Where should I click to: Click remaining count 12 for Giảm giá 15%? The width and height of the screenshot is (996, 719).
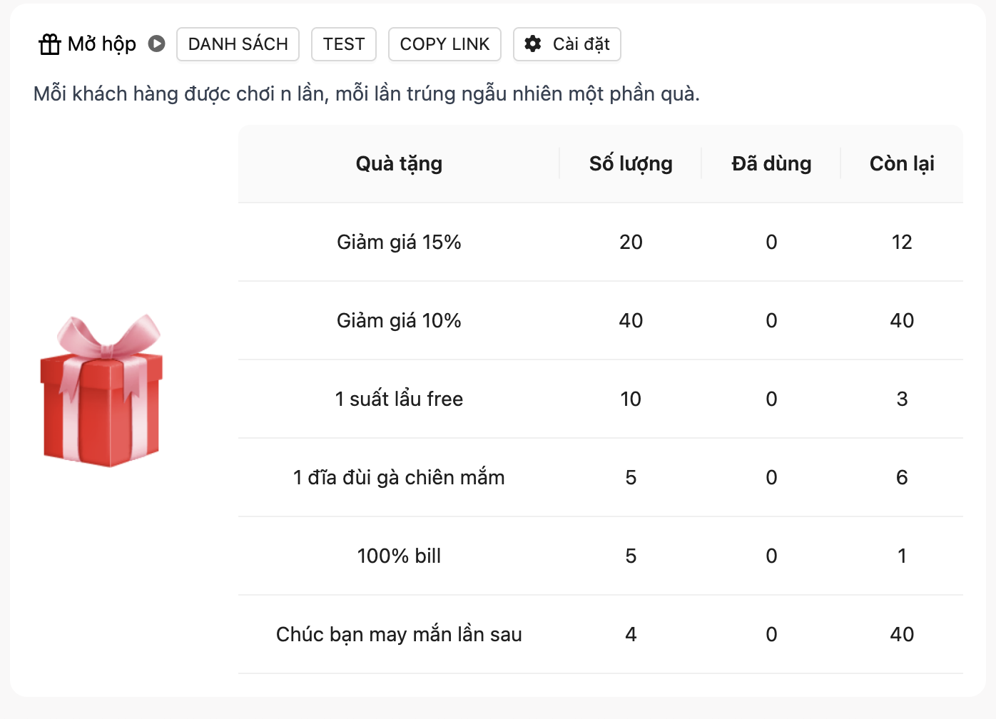(x=902, y=243)
